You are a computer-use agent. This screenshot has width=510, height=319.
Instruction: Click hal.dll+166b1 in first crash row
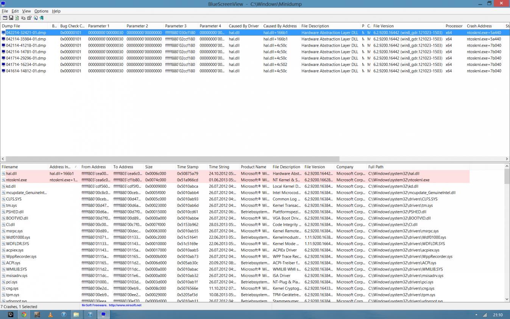pos(275,33)
